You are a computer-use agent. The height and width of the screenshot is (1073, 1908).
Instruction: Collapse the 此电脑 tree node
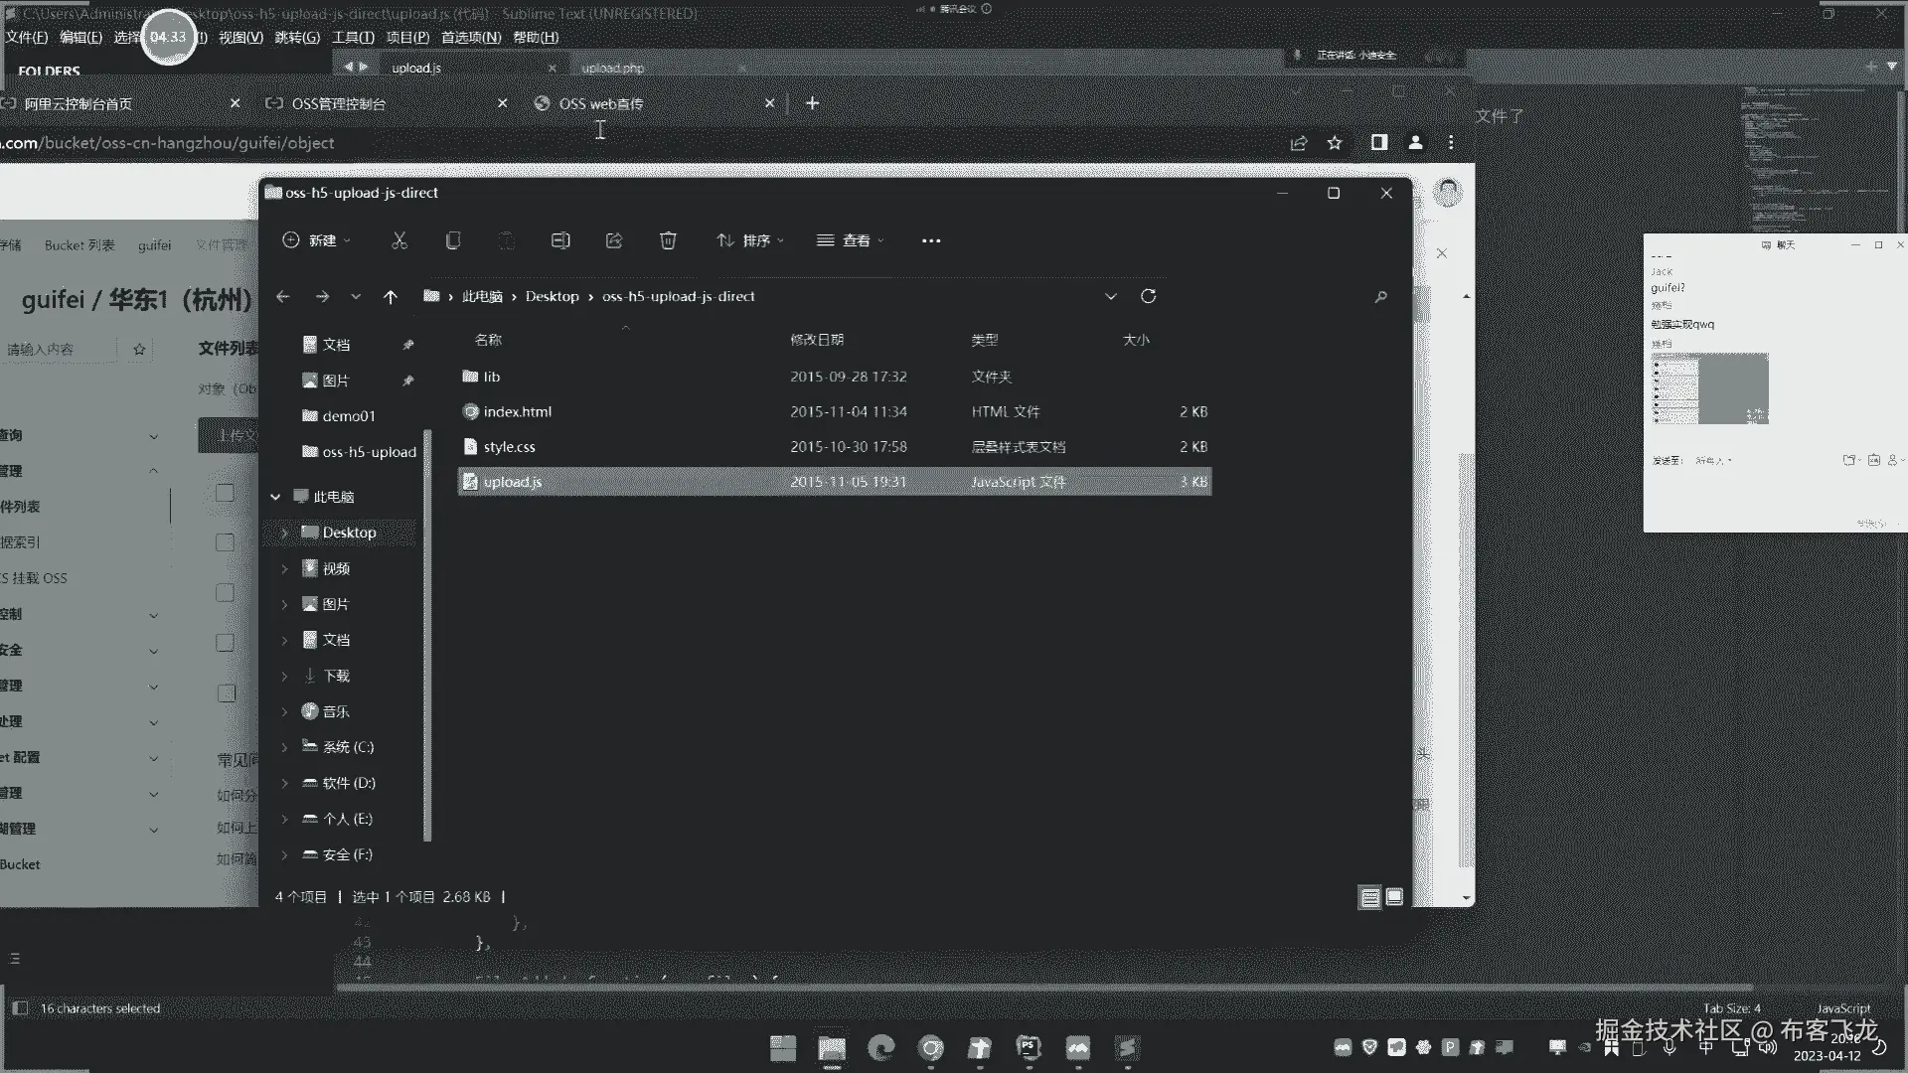tap(275, 497)
